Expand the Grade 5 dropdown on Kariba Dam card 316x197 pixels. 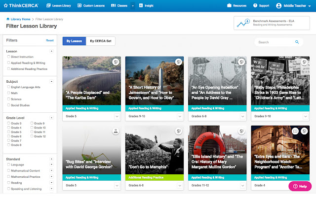117,116
